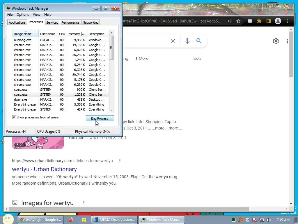This screenshot has width=298, height=224.
Task: Open the video thumbnail showing 5:29
Action: coord(38,142)
